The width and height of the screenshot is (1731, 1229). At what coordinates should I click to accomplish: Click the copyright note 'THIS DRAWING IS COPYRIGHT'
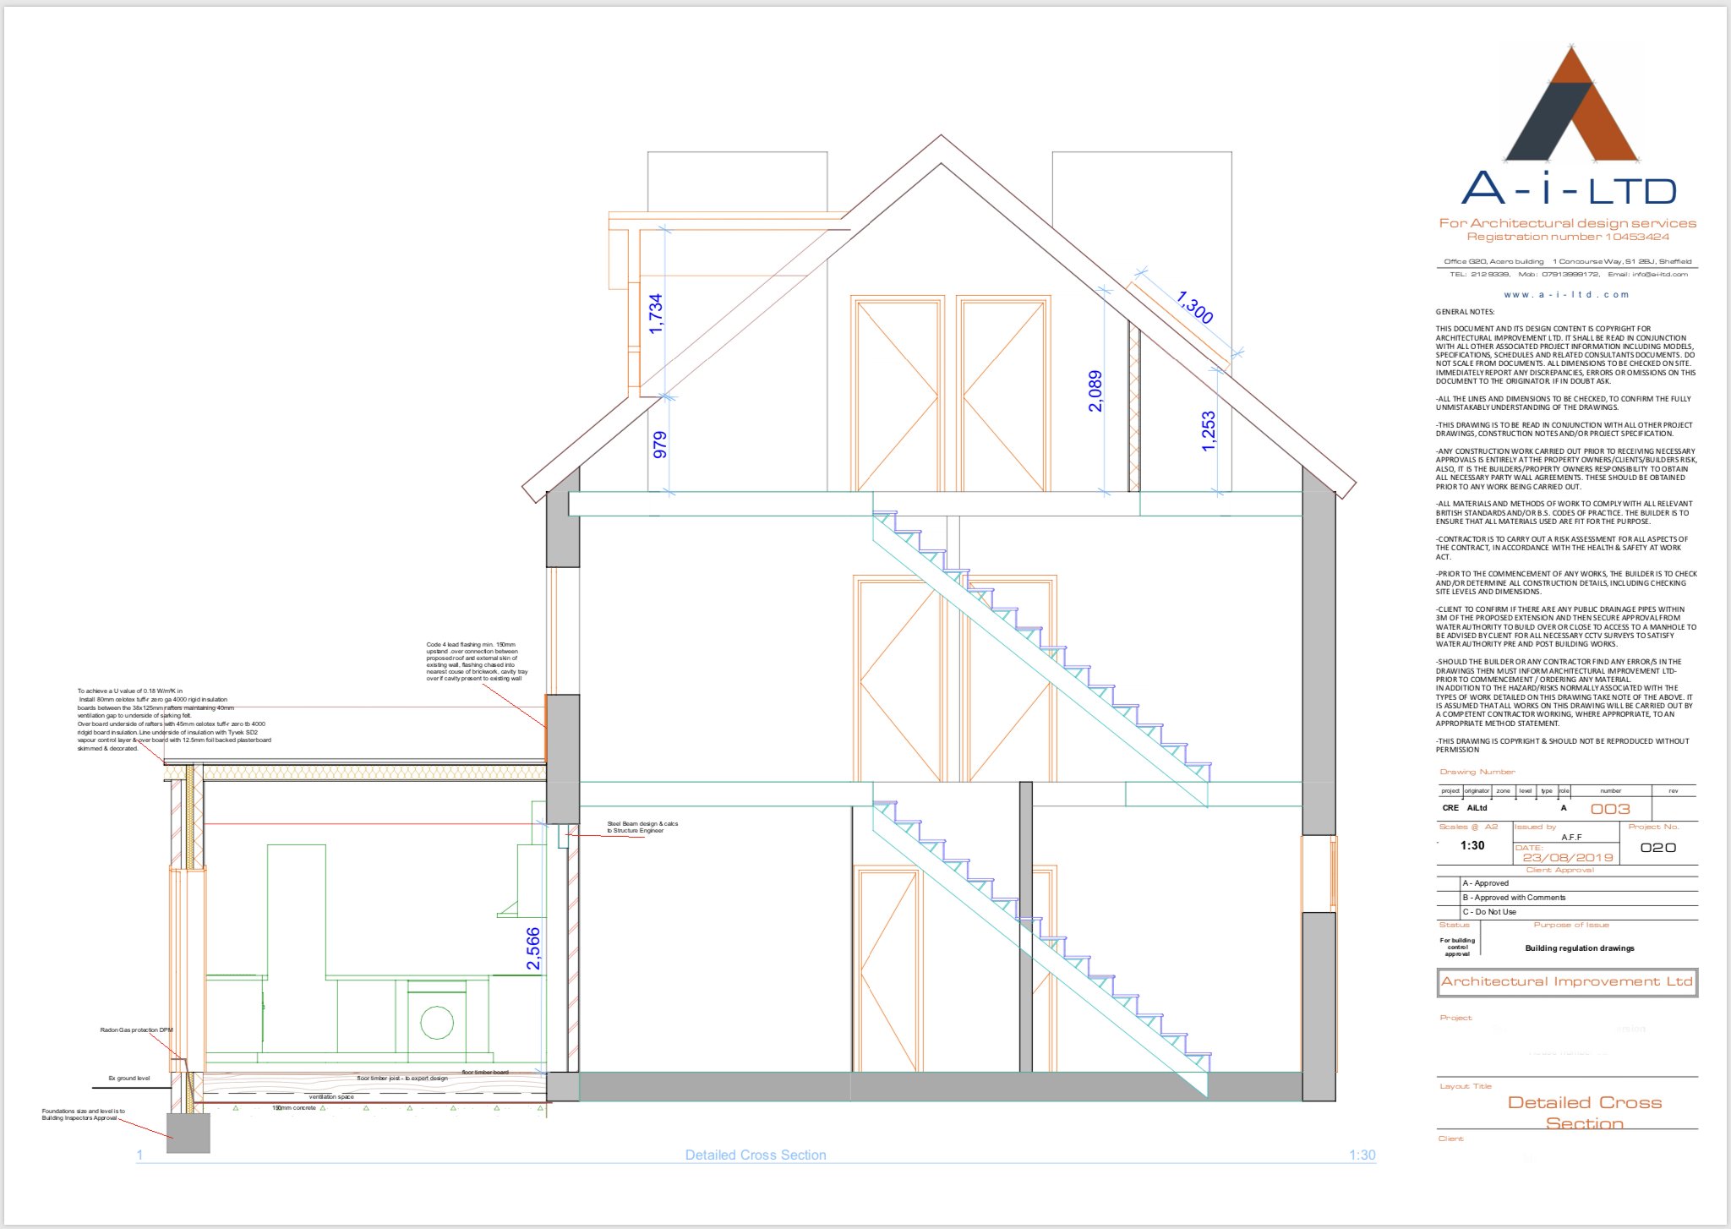1562,745
